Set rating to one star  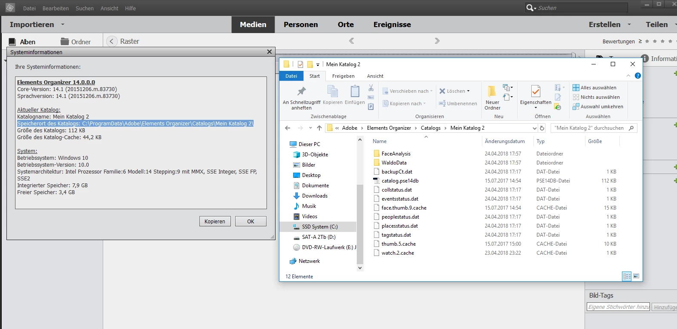coord(647,41)
